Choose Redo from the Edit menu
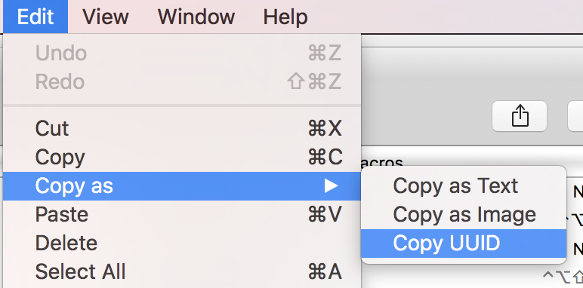Viewport: 583px width, 288px height. 182,81
